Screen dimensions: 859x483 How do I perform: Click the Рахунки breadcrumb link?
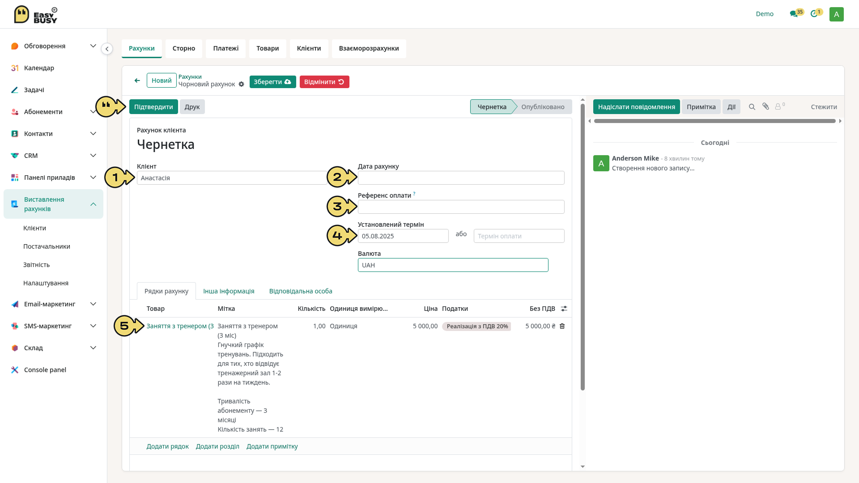coord(190,76)
